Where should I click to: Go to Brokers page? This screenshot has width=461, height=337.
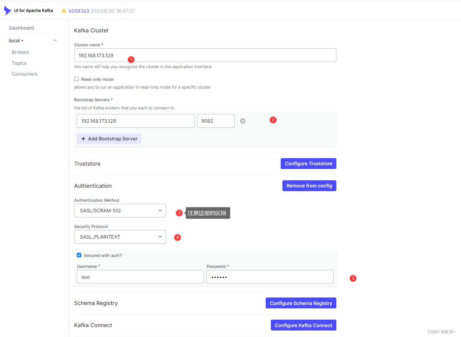[x=20, y=52]
